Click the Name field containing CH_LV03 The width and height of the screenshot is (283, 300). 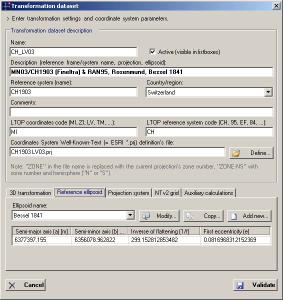[73, 52]
